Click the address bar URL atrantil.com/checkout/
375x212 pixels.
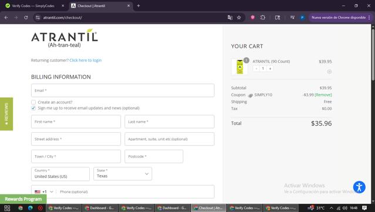click(x=63, y=18)
